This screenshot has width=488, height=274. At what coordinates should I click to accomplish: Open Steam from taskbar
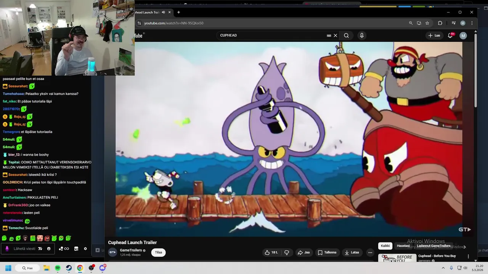[x=69, y=268]
